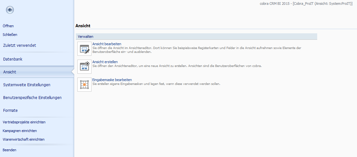Screen dimensions: 357x157
Task: Click the Ansicht bearbeiten pencil icon
Action: [84, 49]
